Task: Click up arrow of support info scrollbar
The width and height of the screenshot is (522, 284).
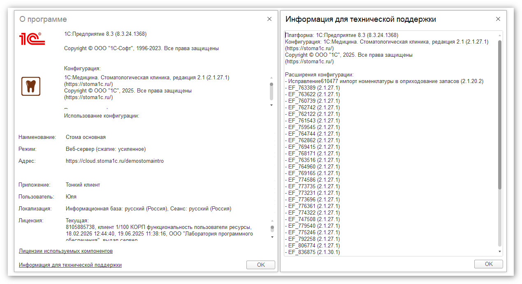Action: (x=500, y=35)
